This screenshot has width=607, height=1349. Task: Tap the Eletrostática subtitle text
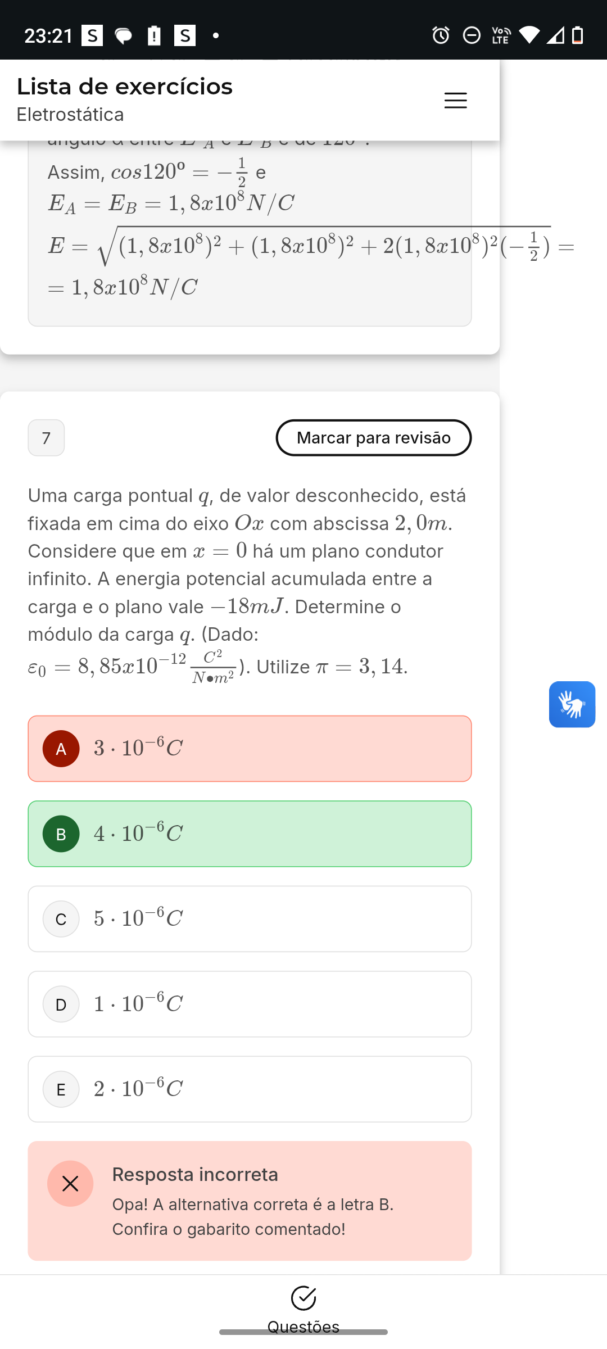70,115
